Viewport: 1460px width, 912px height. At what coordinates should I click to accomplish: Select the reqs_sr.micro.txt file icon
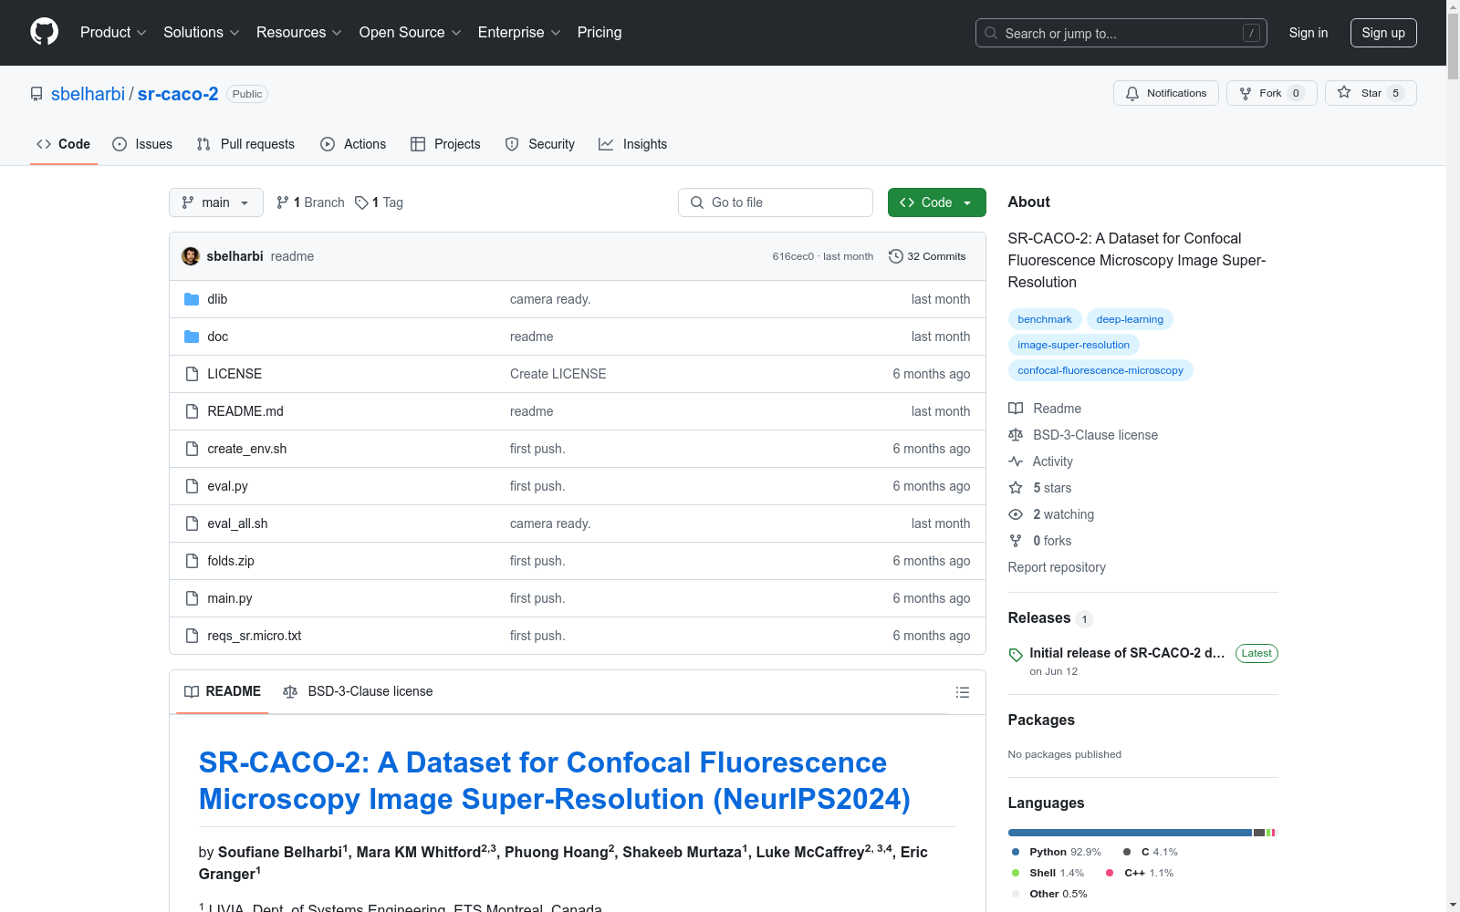[192, 636]
